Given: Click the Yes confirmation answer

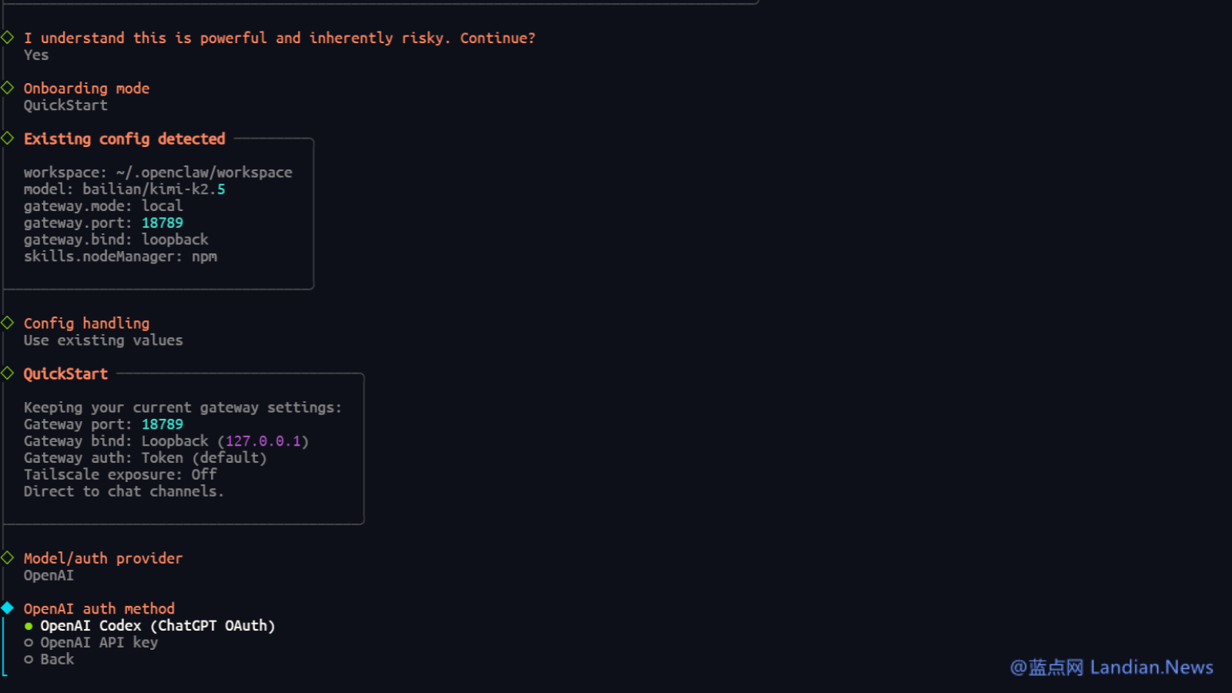Looking at the screenshot, I should [35, 55].
